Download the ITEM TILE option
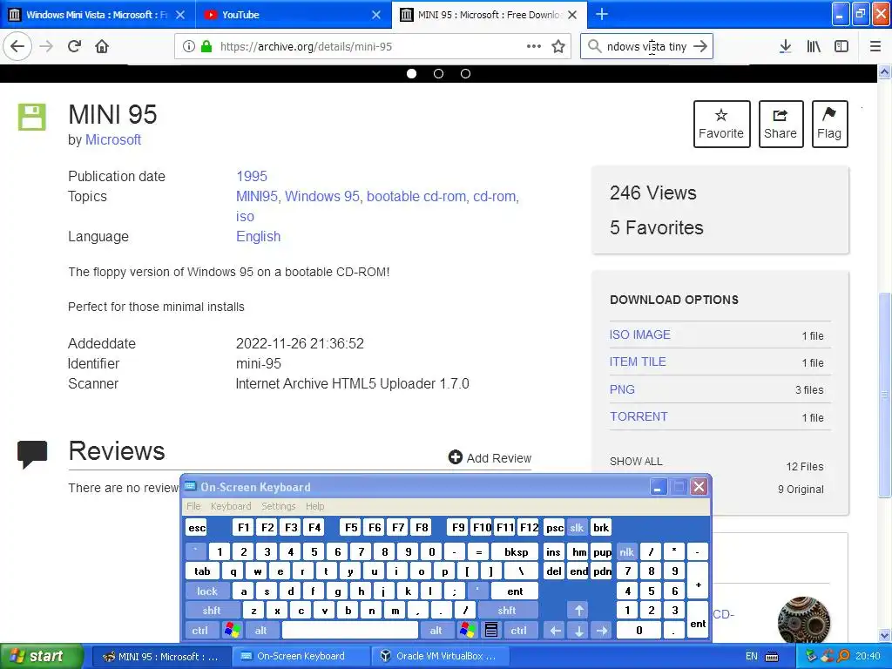 tap(638, 362)
